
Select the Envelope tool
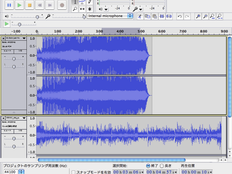point(82,2)
